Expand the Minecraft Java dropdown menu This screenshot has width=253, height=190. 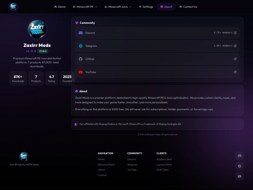point(118,7)
